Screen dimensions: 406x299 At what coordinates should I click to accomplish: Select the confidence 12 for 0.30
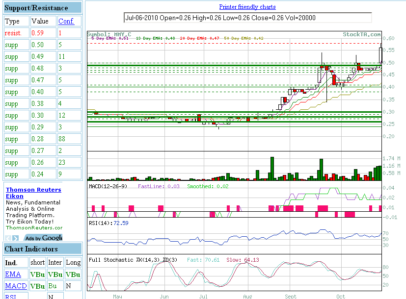point(69,115)
